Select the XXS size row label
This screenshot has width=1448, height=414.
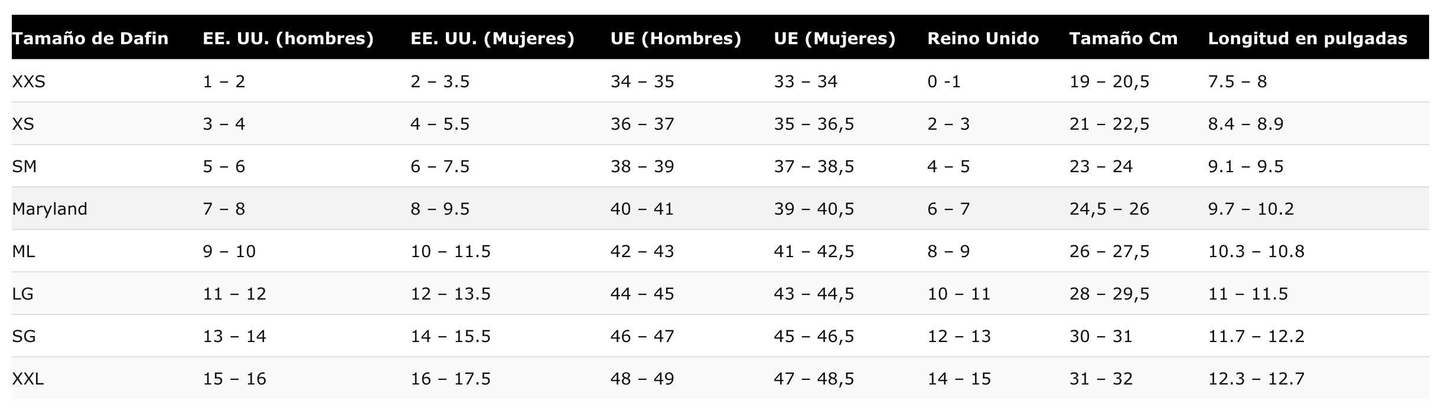(x=28, y=81)
